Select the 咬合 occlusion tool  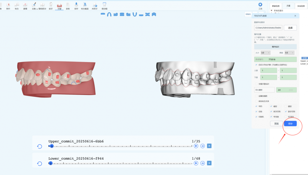coord(17,6)
